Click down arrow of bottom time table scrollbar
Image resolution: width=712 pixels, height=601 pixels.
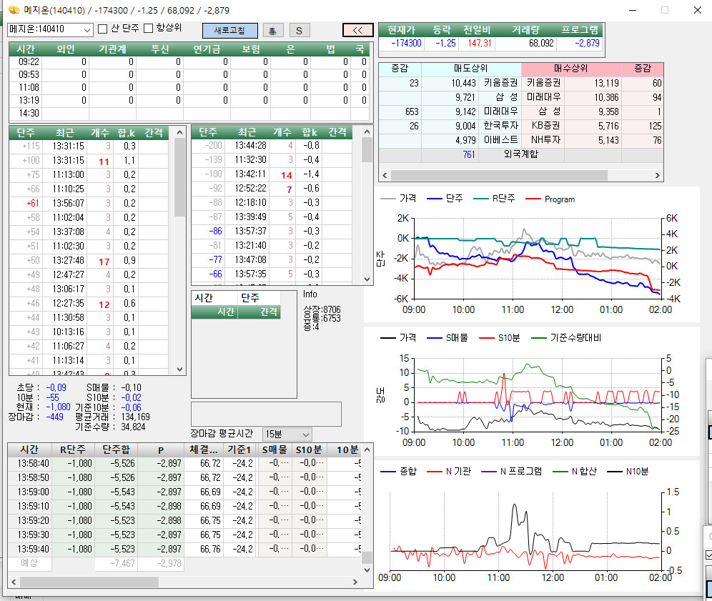(x=367, y=570)
